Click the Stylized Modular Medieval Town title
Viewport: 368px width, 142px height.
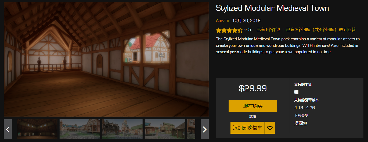pyautogui.click(x=272, y=8)
